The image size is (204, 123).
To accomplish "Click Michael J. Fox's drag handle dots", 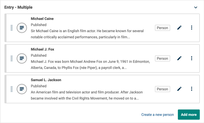I will [x=12, y=58].
